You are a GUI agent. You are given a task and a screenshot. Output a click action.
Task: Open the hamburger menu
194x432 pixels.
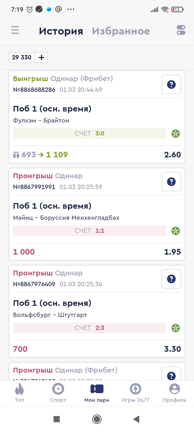click(15, 30)
